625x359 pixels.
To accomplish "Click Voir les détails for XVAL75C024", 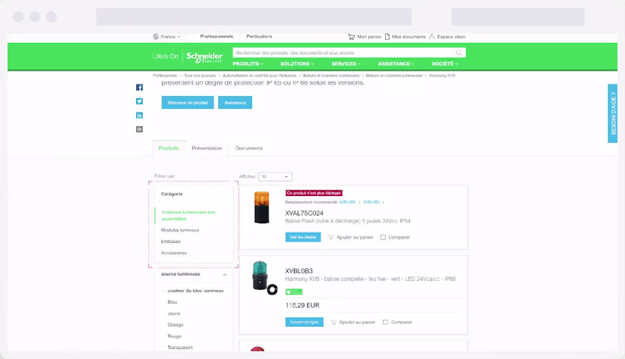I will (303, 237).
